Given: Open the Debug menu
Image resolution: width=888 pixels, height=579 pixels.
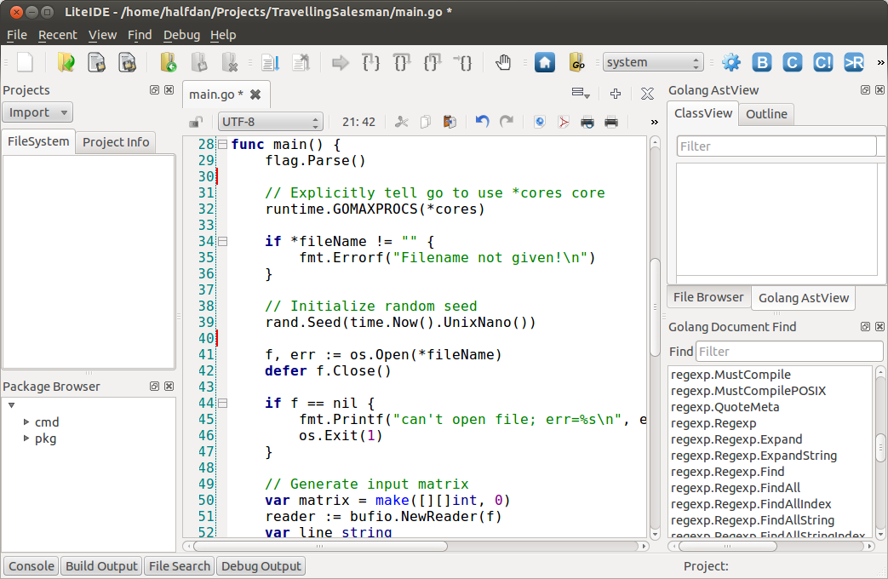Looking at the screenshot, I should [181, 35].
